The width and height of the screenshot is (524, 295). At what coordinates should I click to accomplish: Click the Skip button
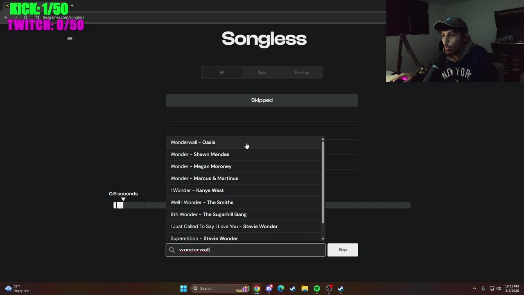(343, 250)
